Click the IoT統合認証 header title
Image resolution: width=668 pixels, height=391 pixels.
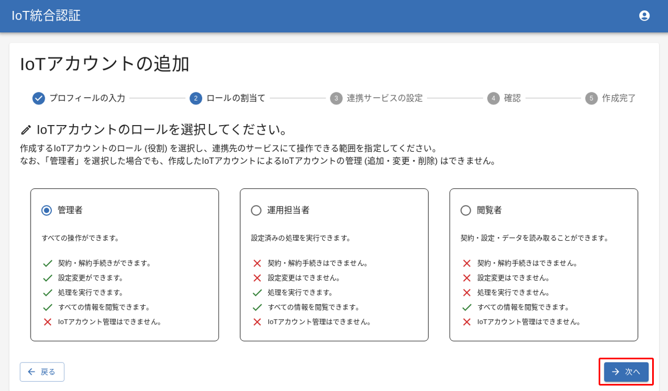[x=46, y=15]
